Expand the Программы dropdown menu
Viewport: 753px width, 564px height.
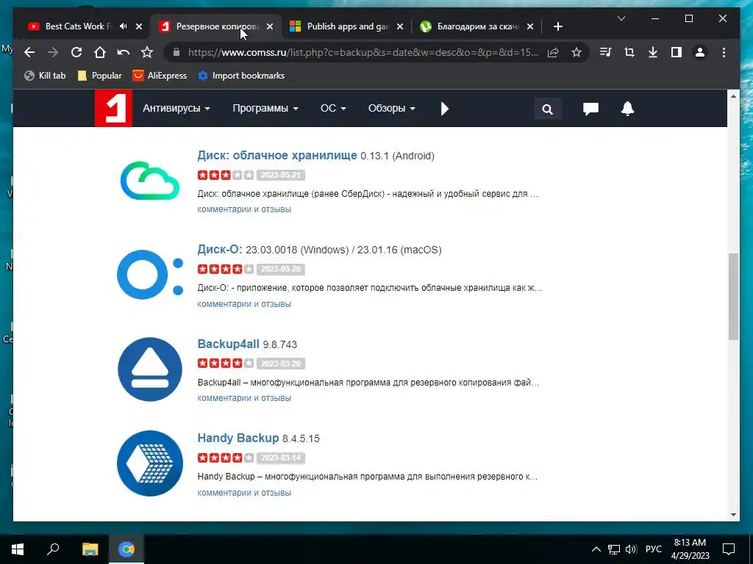pos(265,109)
